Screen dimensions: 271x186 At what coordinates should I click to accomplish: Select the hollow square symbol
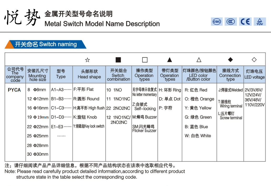145,60
